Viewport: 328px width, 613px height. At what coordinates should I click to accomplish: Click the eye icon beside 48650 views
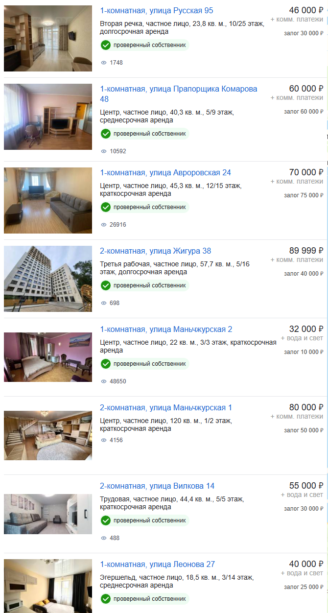coord(103,381)
